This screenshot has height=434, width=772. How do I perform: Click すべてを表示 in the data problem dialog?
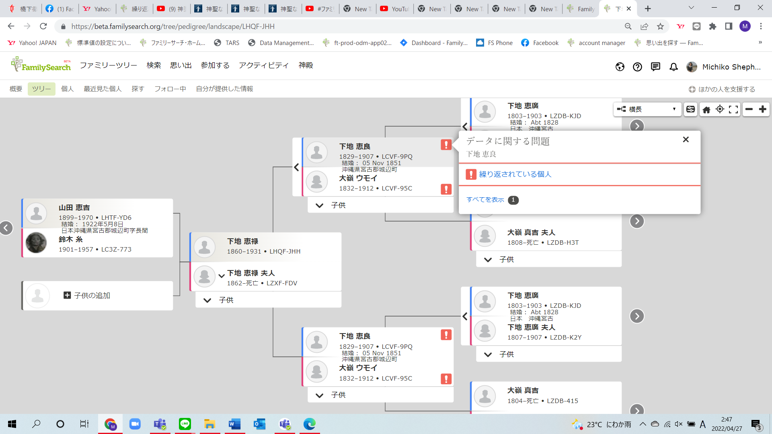485,199
